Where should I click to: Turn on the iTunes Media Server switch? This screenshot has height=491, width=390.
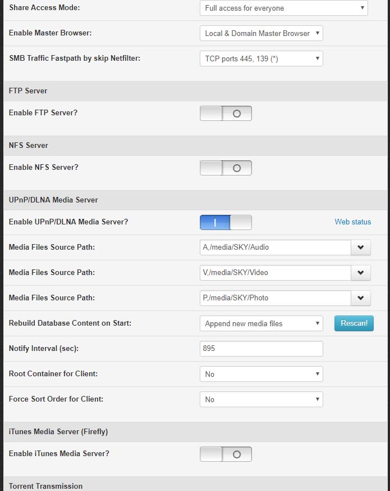coord(226,454)
